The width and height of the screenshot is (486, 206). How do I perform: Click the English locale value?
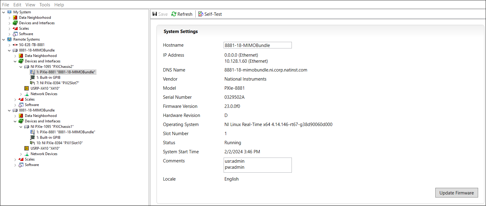[231, 179]
